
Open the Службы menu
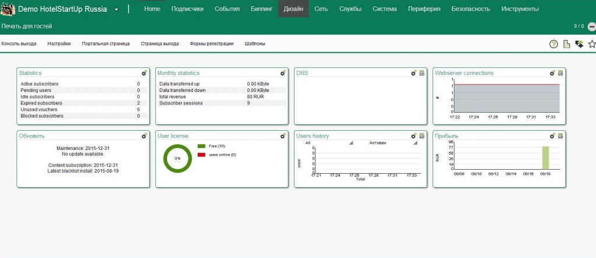click(x=350, y=9)
